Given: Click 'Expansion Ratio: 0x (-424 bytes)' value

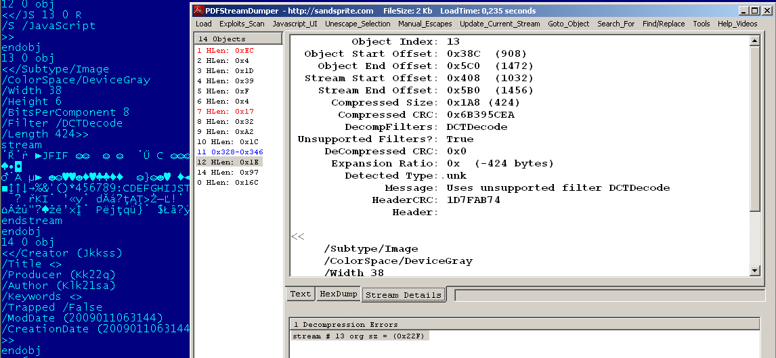Looking at the screenshot, I should tap(500, 164).
